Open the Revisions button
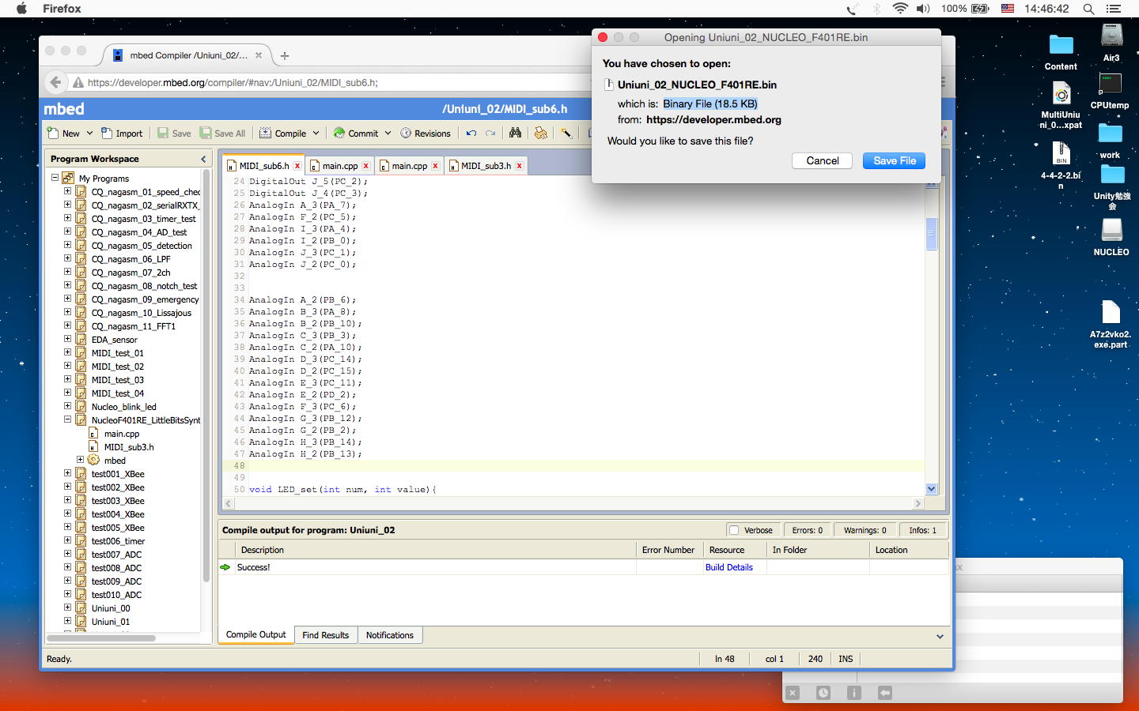 coord(426,134)
